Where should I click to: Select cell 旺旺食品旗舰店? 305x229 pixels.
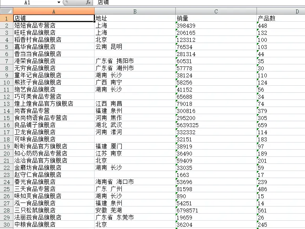(54, 32)
